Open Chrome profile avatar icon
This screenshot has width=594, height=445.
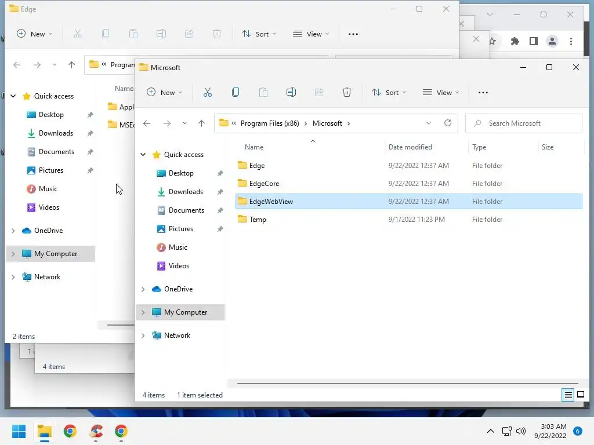(552, 41)
